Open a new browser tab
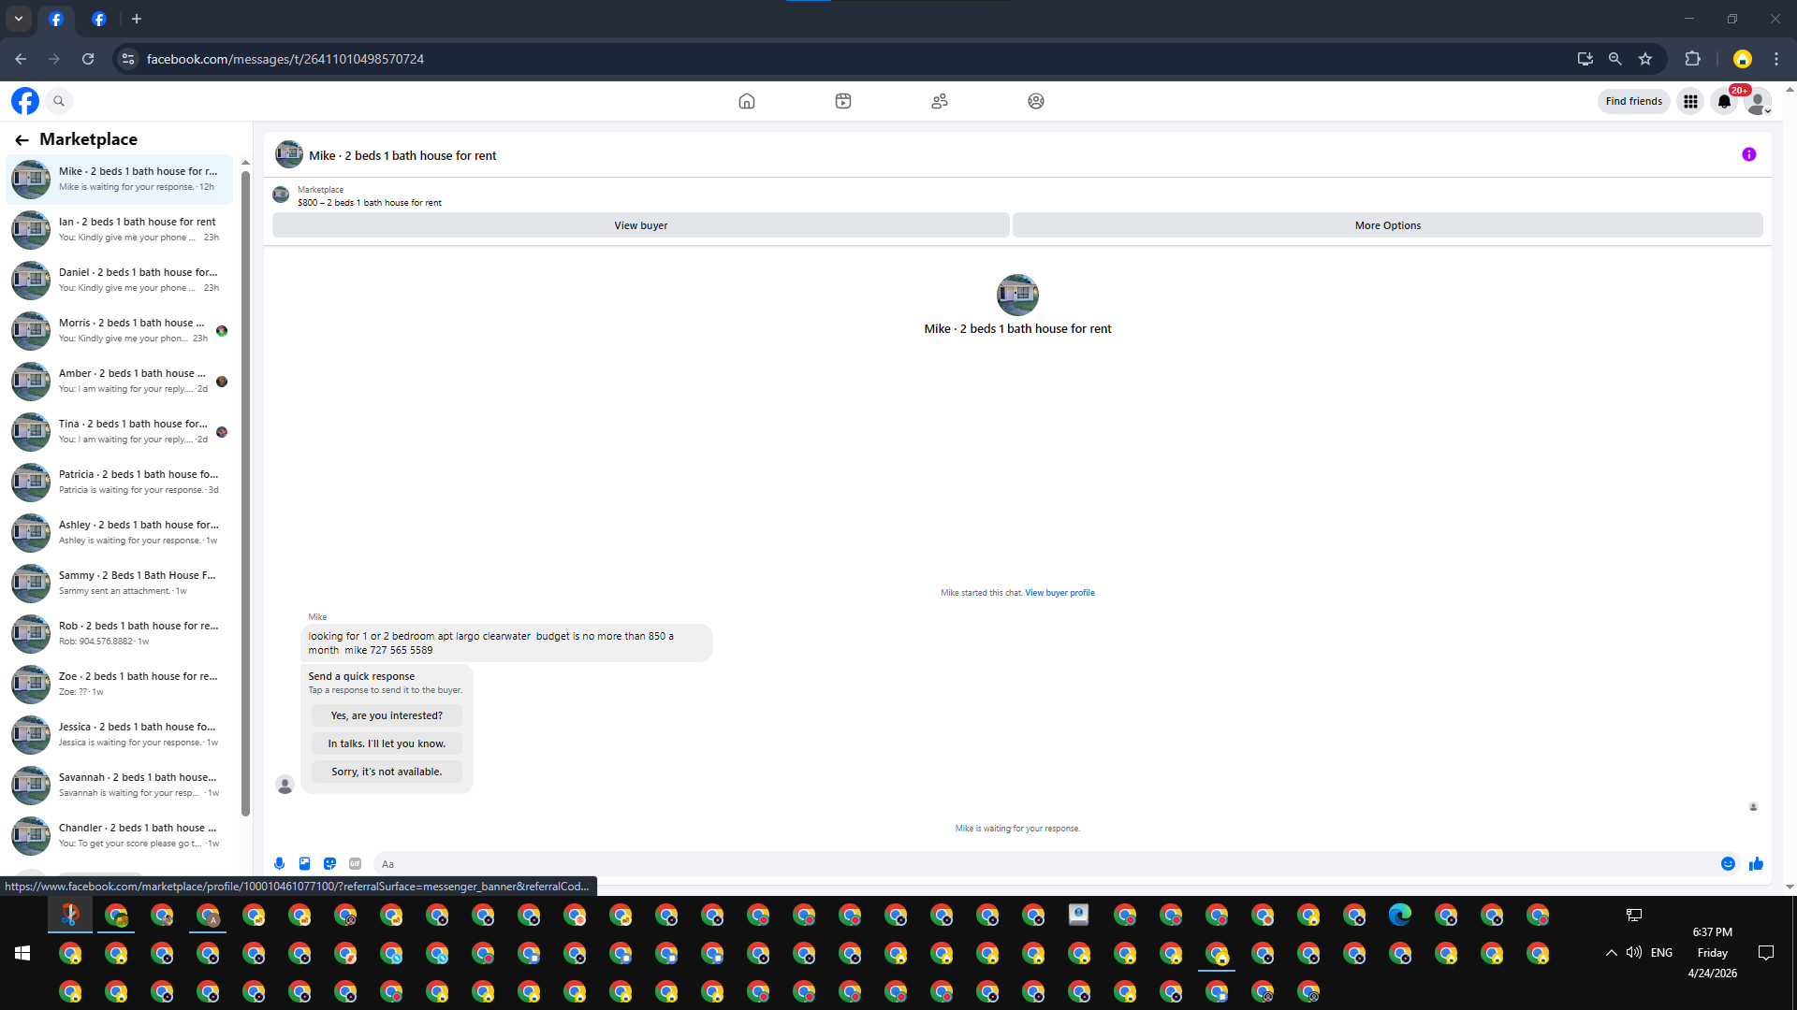 [x=137, y=19]
